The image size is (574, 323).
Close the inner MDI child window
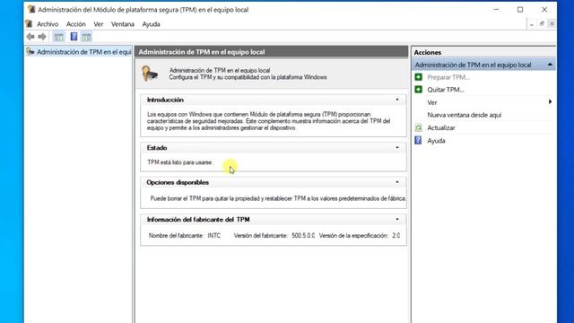coord(552,24)
